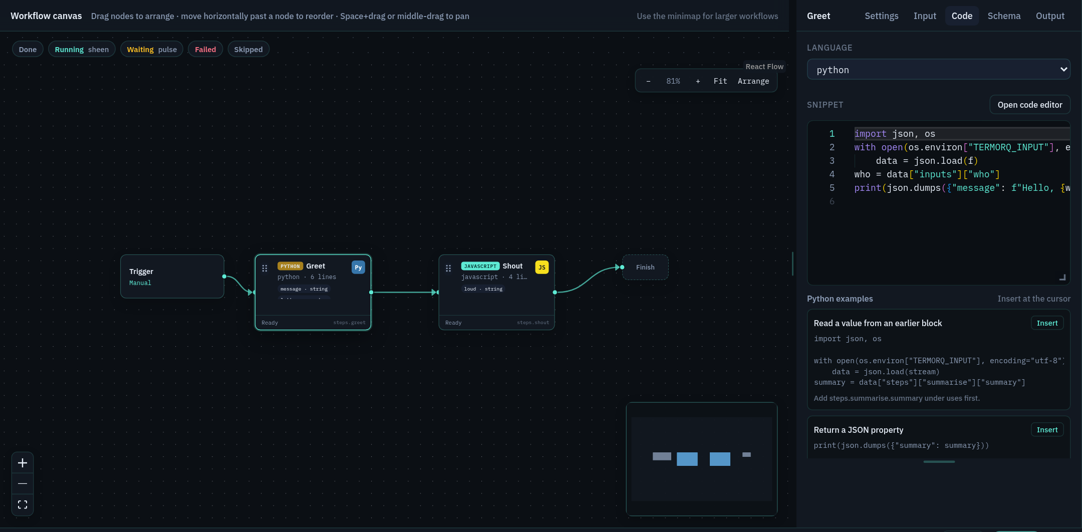Select the Code tab

coord(962,16)
